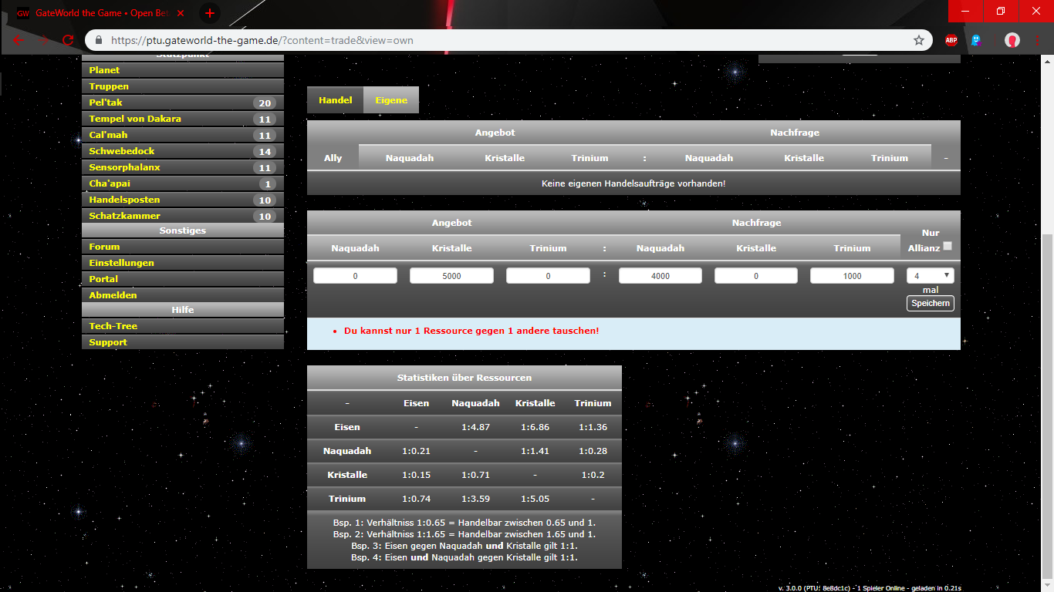The image size is (1054, 592).
Task: Click the Nachfrage Trinium field showing 1000
Action: tap(852, 276)
